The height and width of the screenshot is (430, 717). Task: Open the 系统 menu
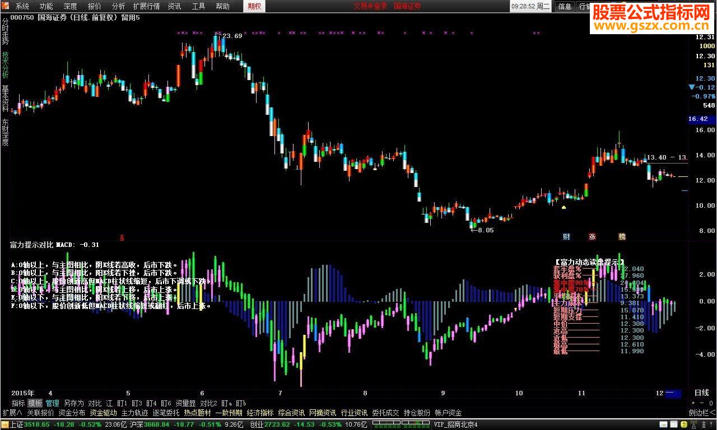click(22, 6)
